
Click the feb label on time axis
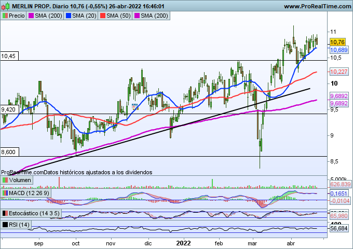click(219, 243)
